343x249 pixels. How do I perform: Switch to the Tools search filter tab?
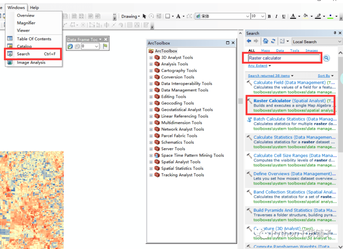pos(294,50)
